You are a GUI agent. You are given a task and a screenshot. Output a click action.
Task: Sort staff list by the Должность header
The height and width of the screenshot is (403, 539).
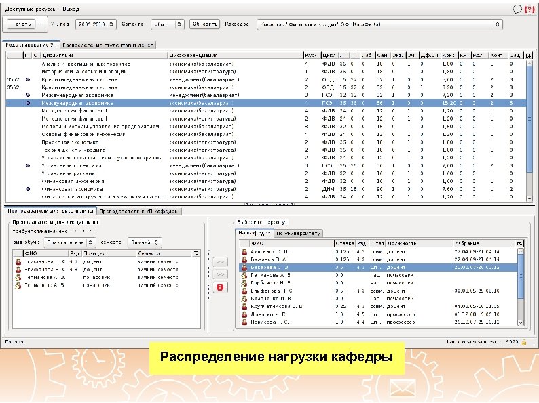tap(420, 243)
